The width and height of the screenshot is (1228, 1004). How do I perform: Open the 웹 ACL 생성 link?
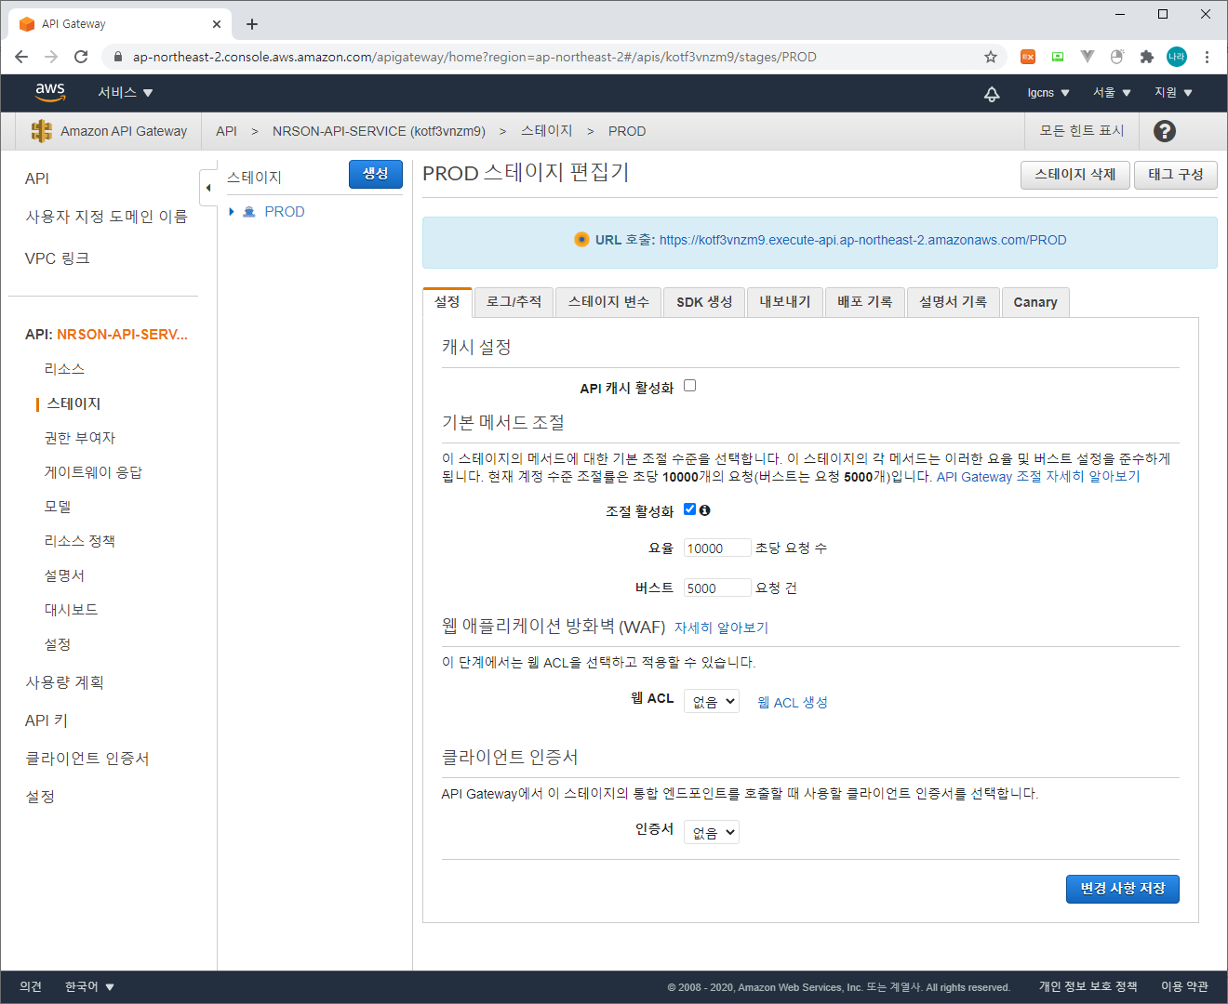(x=793, y=703)
